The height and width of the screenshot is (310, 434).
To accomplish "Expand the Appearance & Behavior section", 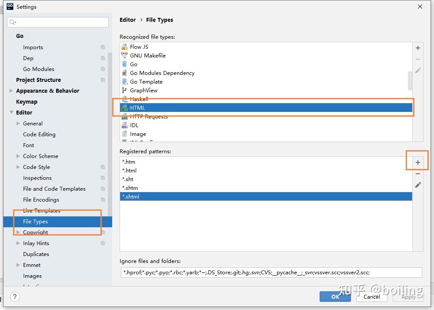I will tap(11, 91).
